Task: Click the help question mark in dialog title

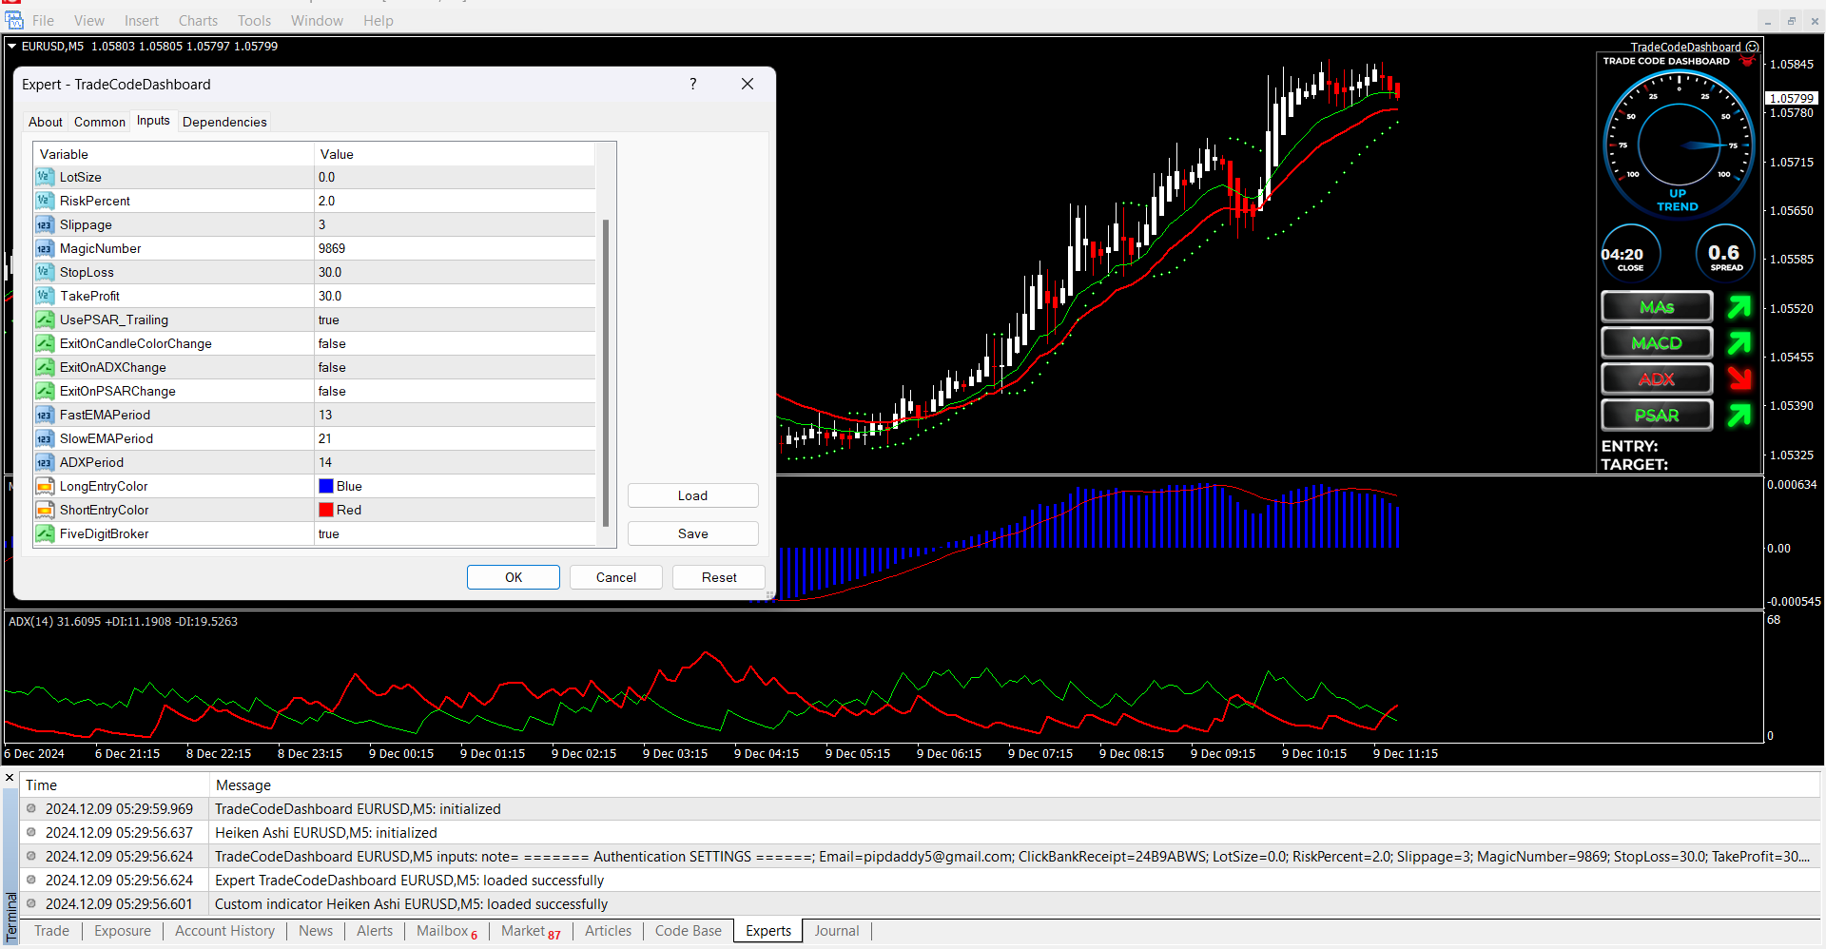Action: pos(692,84)
